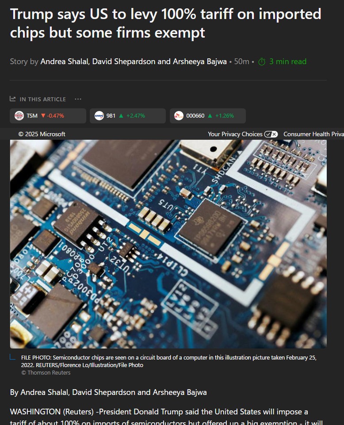Click the SMIC logo icon
Screen dimensions: 344x425
99,116
